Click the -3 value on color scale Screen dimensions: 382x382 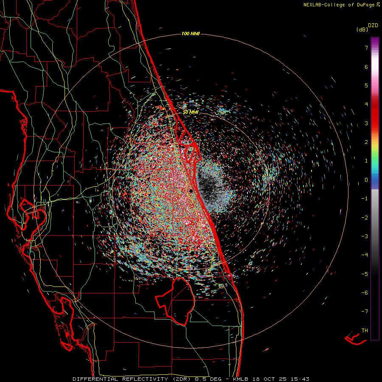click(x=365, y=236)
